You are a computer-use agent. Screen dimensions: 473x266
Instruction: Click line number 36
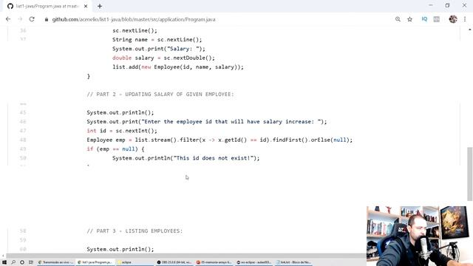pos(23,30)
